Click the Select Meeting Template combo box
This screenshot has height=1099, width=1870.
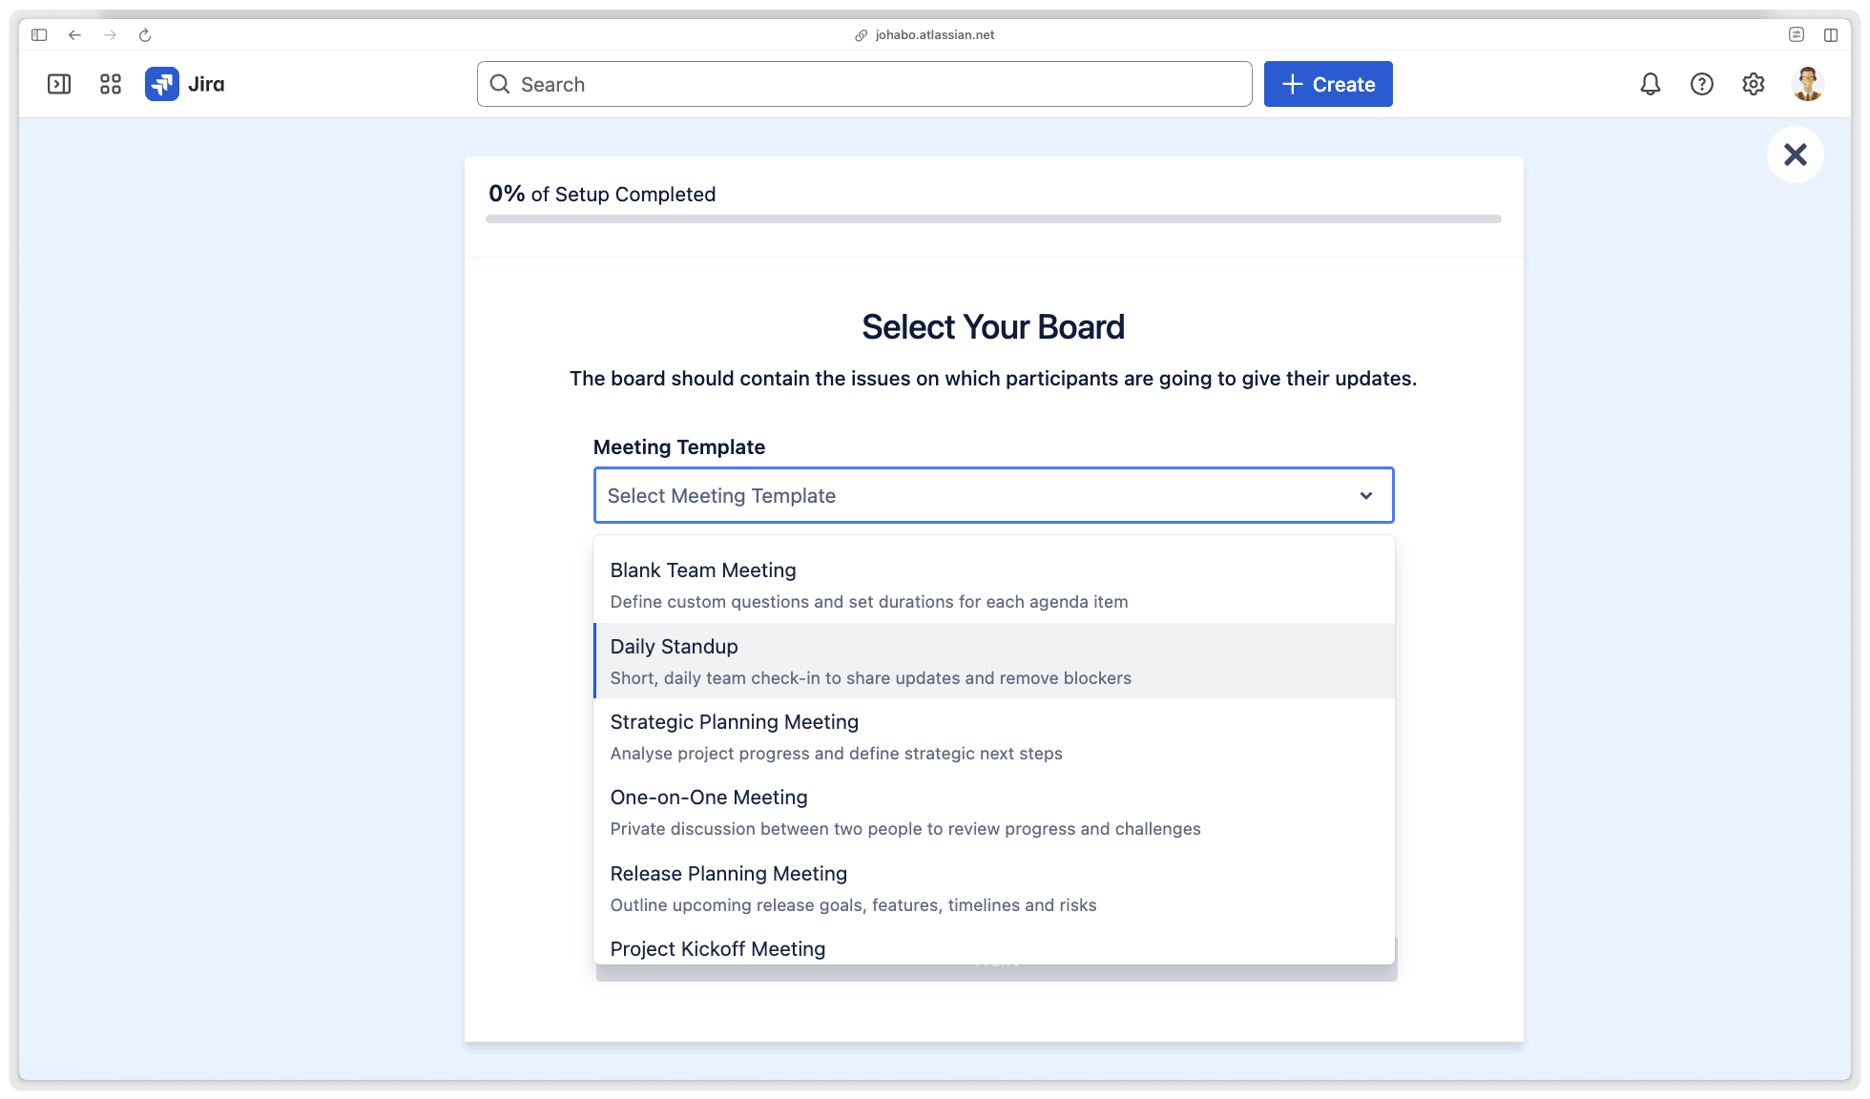[973, 496]
